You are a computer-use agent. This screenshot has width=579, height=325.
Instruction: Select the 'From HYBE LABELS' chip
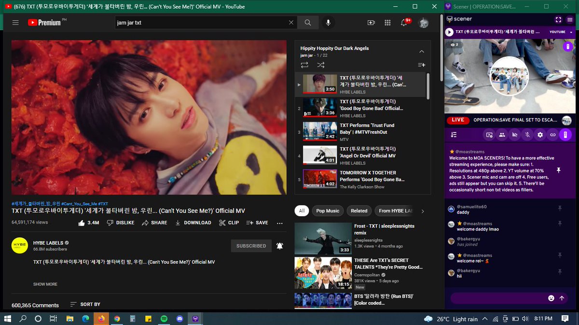(x=395, y=211)
